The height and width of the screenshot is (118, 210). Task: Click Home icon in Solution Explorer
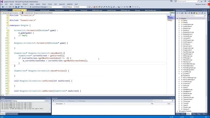[182, 13]
